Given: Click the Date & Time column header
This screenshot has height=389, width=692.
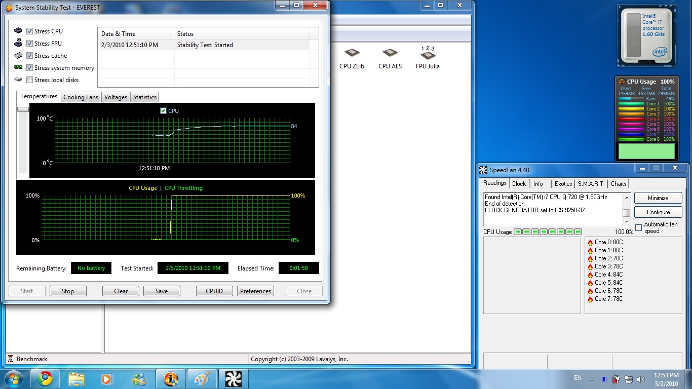Looking at the screenshot, I should 136,34.
